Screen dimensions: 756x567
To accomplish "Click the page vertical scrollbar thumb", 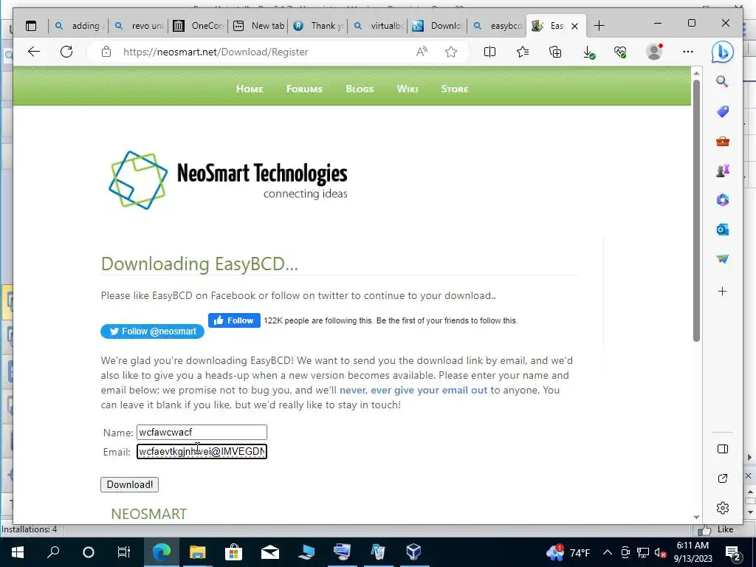I will 696,210.
